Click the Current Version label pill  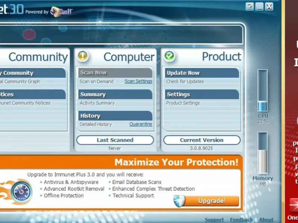click(x=202, y=140)
